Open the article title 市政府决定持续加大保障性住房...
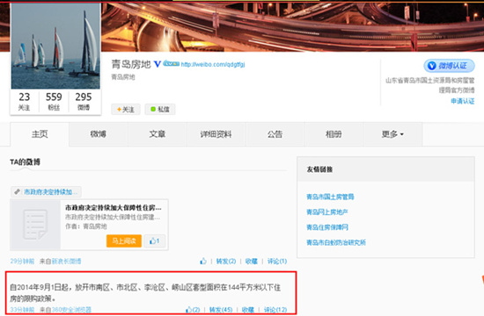Image resolution: width=484 pixels, height=316 pixels. [113, 207]
